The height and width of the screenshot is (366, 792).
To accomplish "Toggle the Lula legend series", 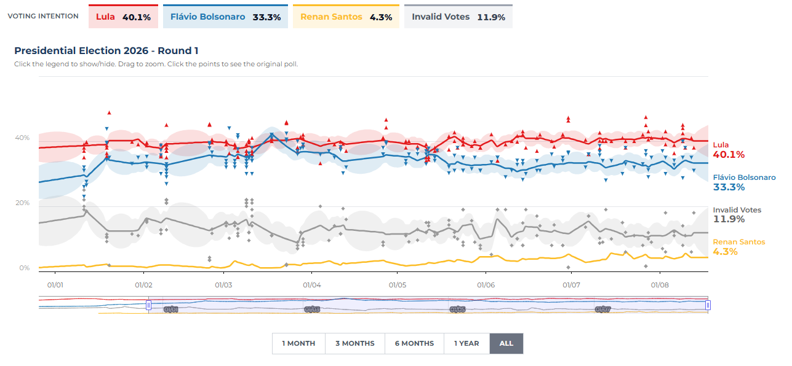I will tap(123, 17).
